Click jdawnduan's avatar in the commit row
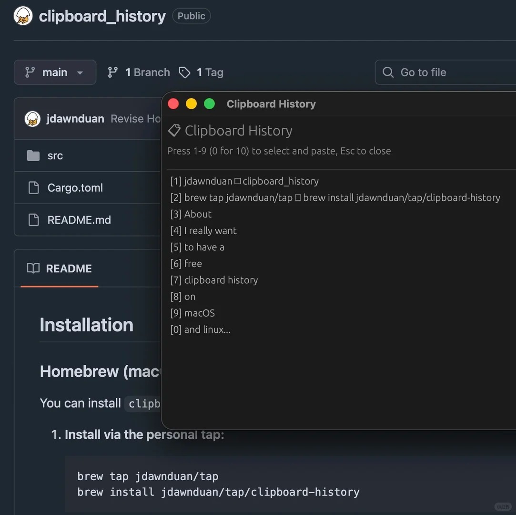Screen dimensions: 516x515 pyautogui.click(x=32, y=118)
